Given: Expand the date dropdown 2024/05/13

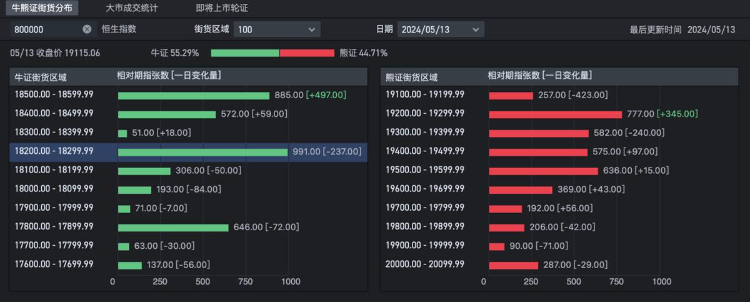Looking at the screenshot, I should tap(441, 29).
